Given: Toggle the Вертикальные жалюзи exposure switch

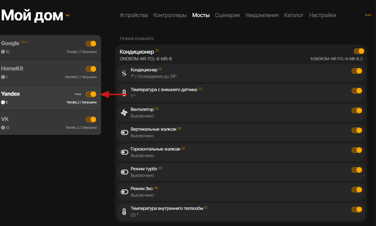Looking at the screenshot, I should (x=357, y=130).
